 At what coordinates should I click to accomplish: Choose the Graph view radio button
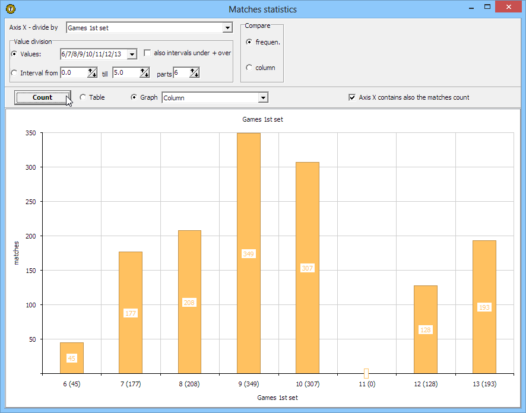point(134,97)
